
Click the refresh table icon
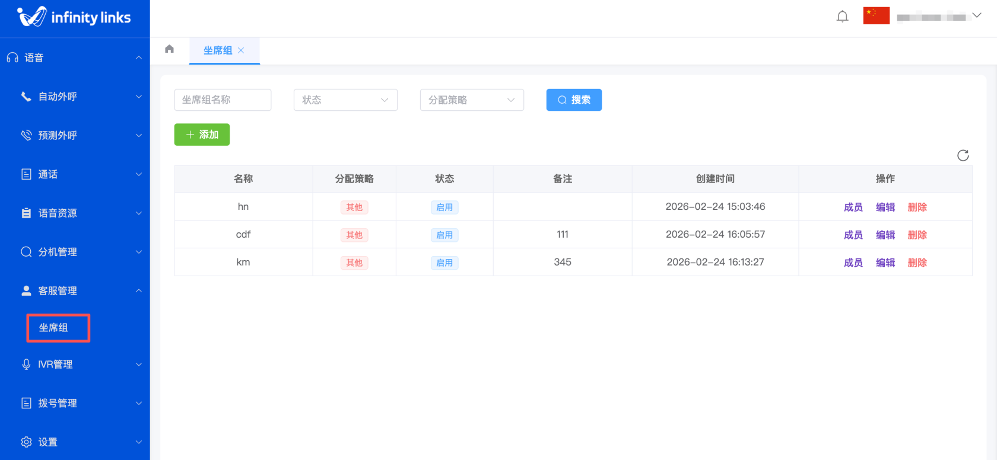point(963,155)
